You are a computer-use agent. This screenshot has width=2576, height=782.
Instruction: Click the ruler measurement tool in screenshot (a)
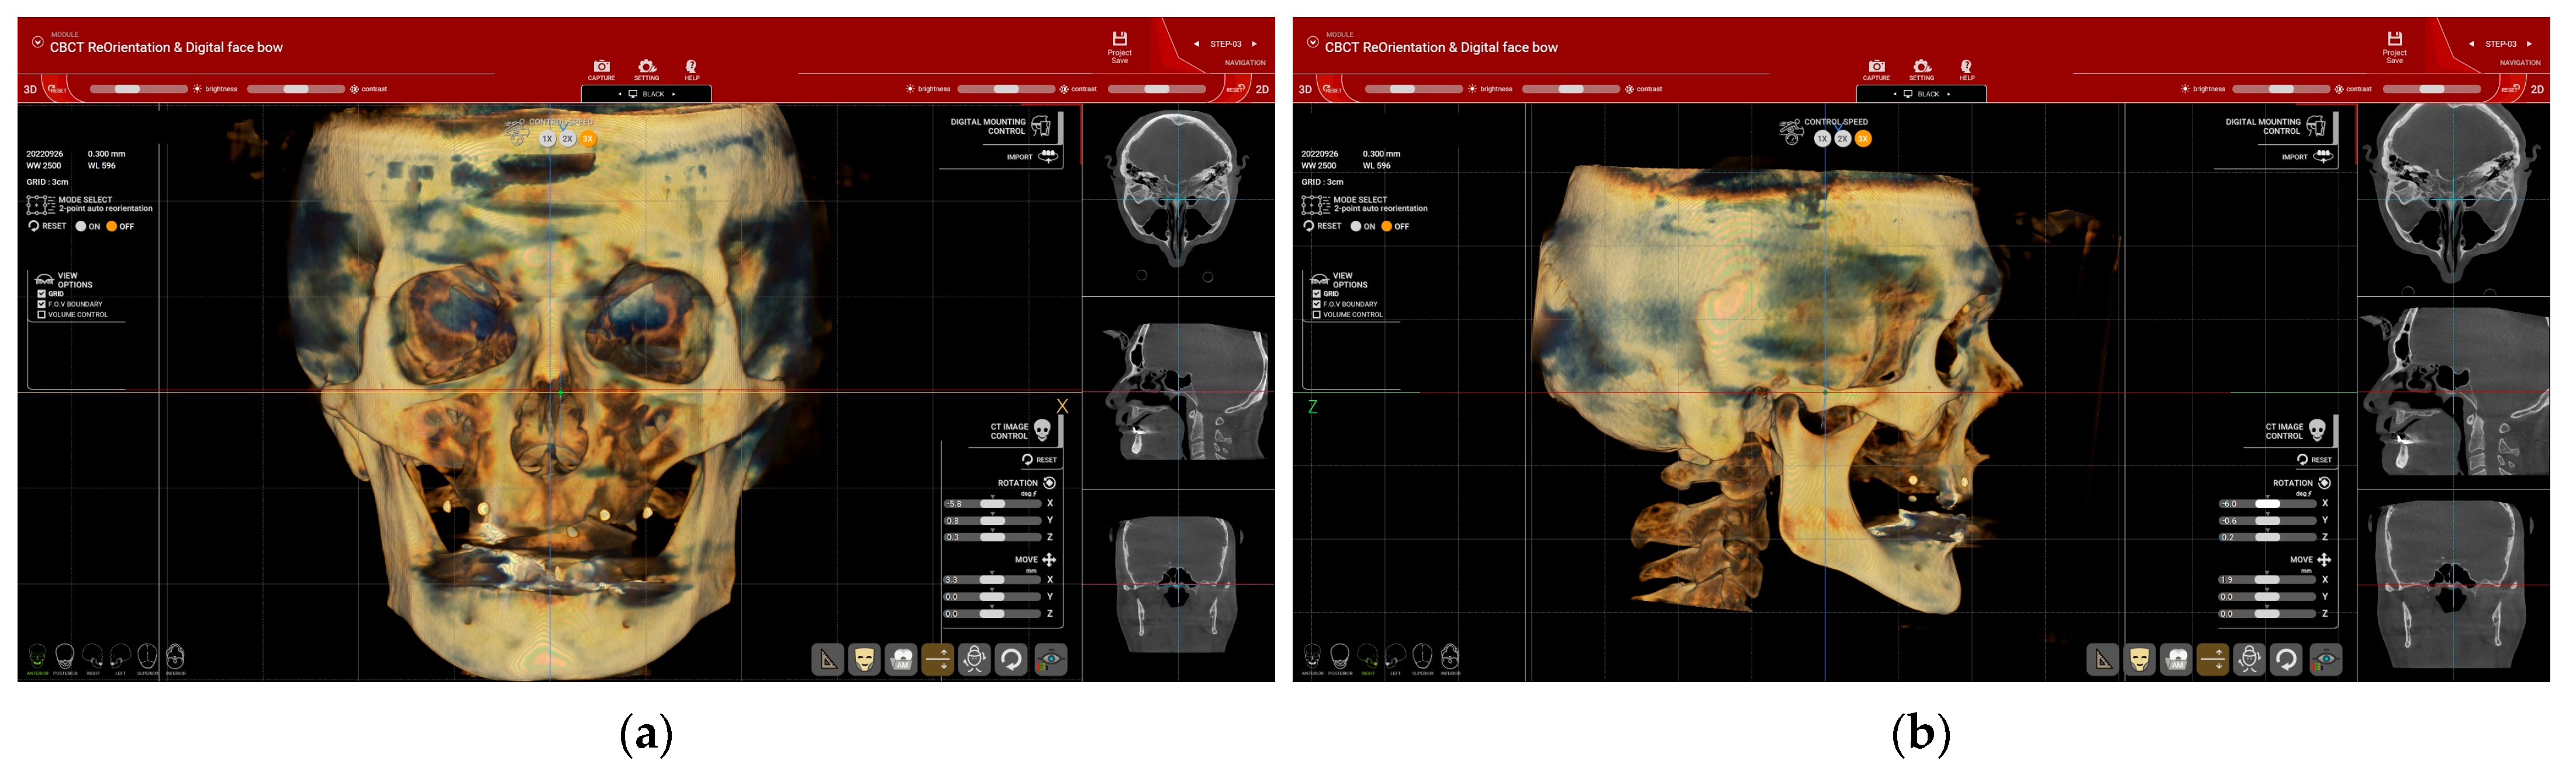[827, 660]
